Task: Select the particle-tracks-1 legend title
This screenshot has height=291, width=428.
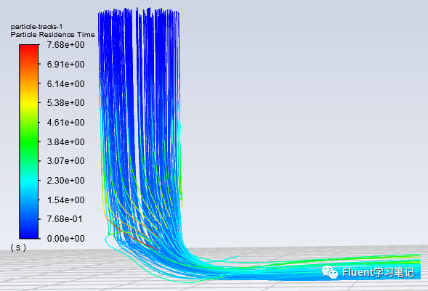Action: [x=36, y=27]
